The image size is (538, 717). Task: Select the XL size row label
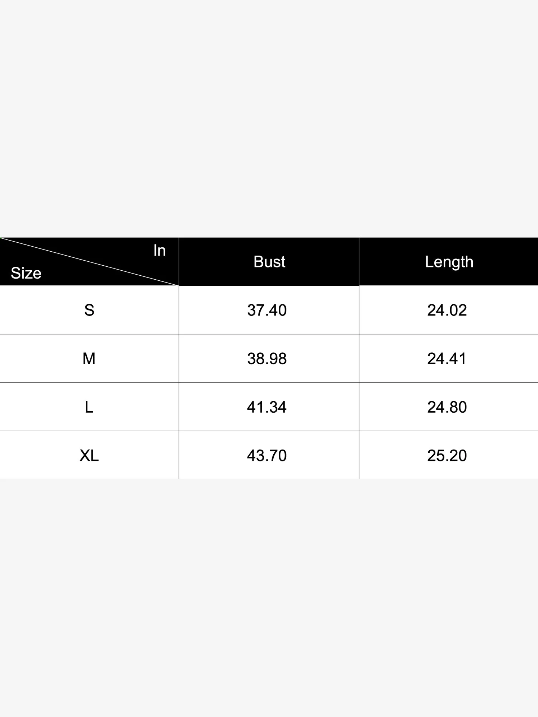pos(89,455)
